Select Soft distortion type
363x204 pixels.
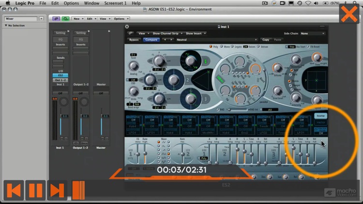point(292,71)
